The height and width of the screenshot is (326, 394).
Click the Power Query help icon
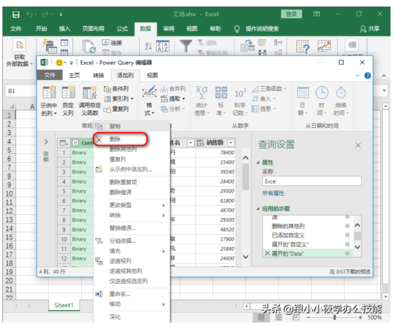pos(367,76)
